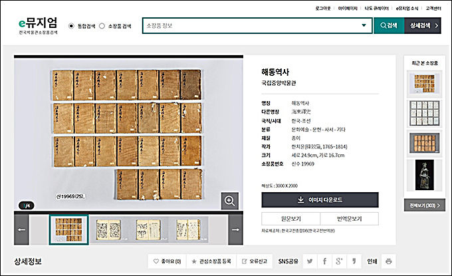
Task: Go to next thumbnail with right arrow
Action: [235, 229]
